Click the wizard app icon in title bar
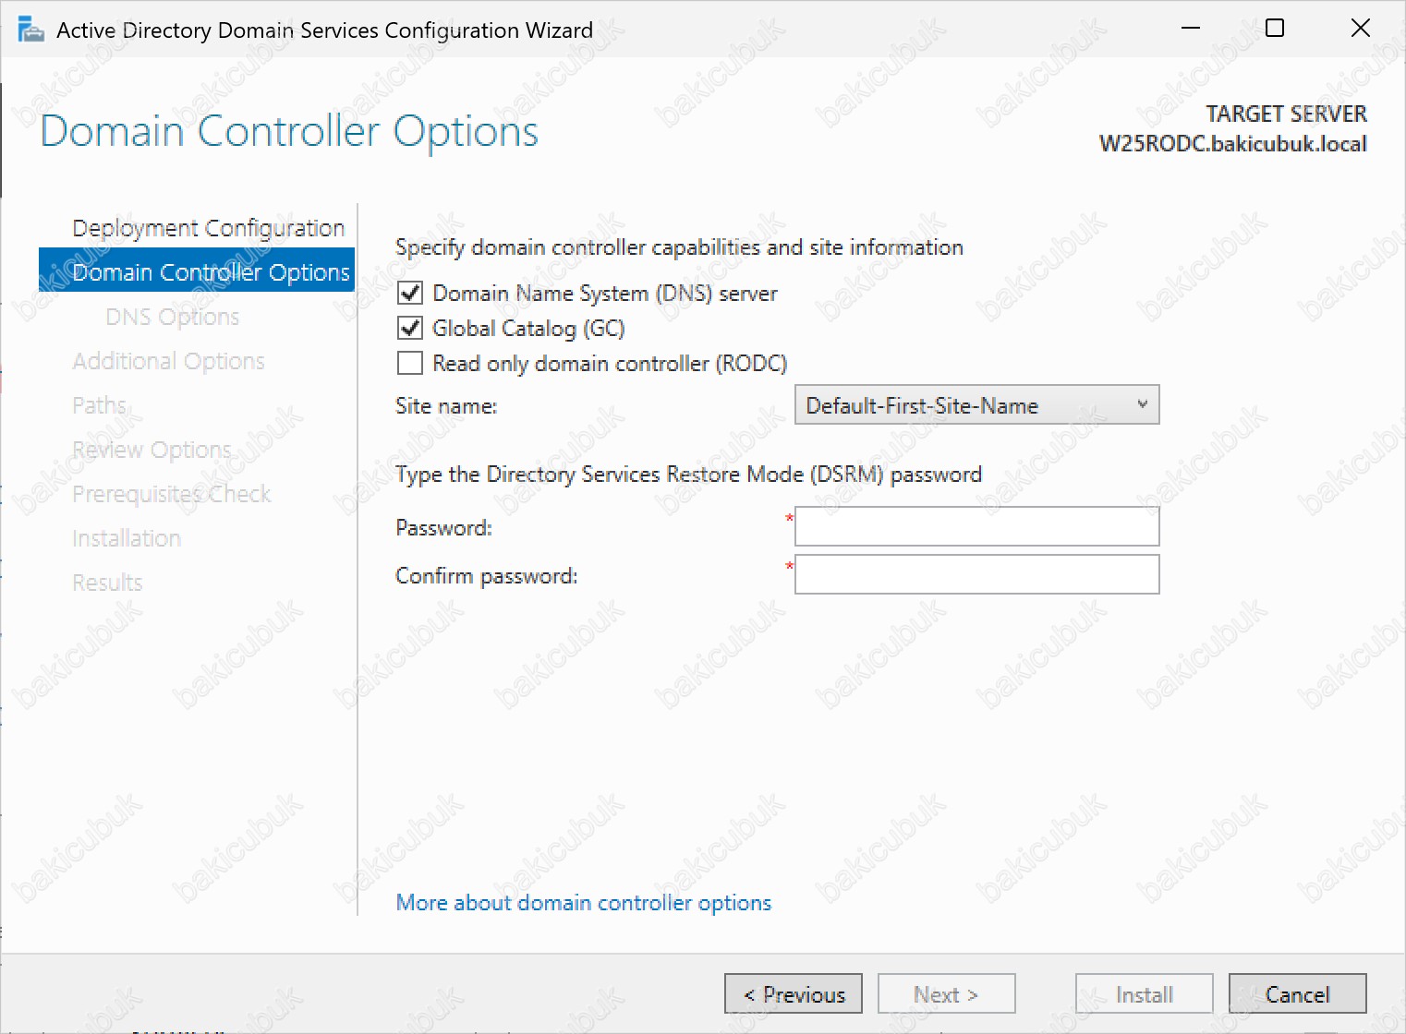 pyautogui.click(x=31, y=30)
